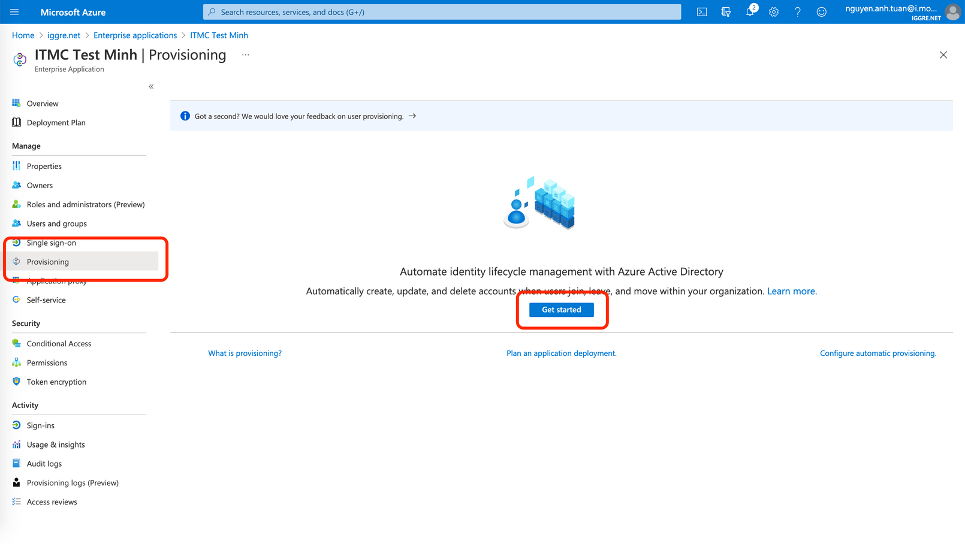Open Cloud Shell from the top bar
Viewport: 965px width, 544px height.
(x=702, y=12)
